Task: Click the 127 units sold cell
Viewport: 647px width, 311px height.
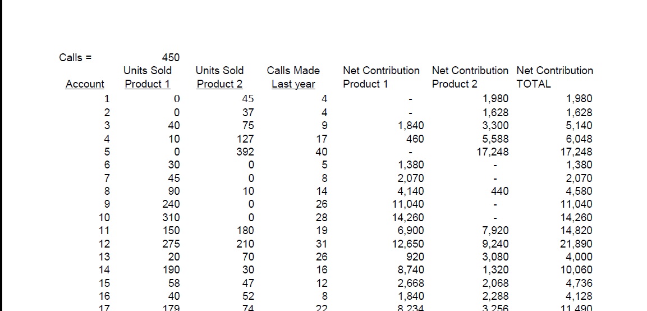Action: tap(245, 139)
